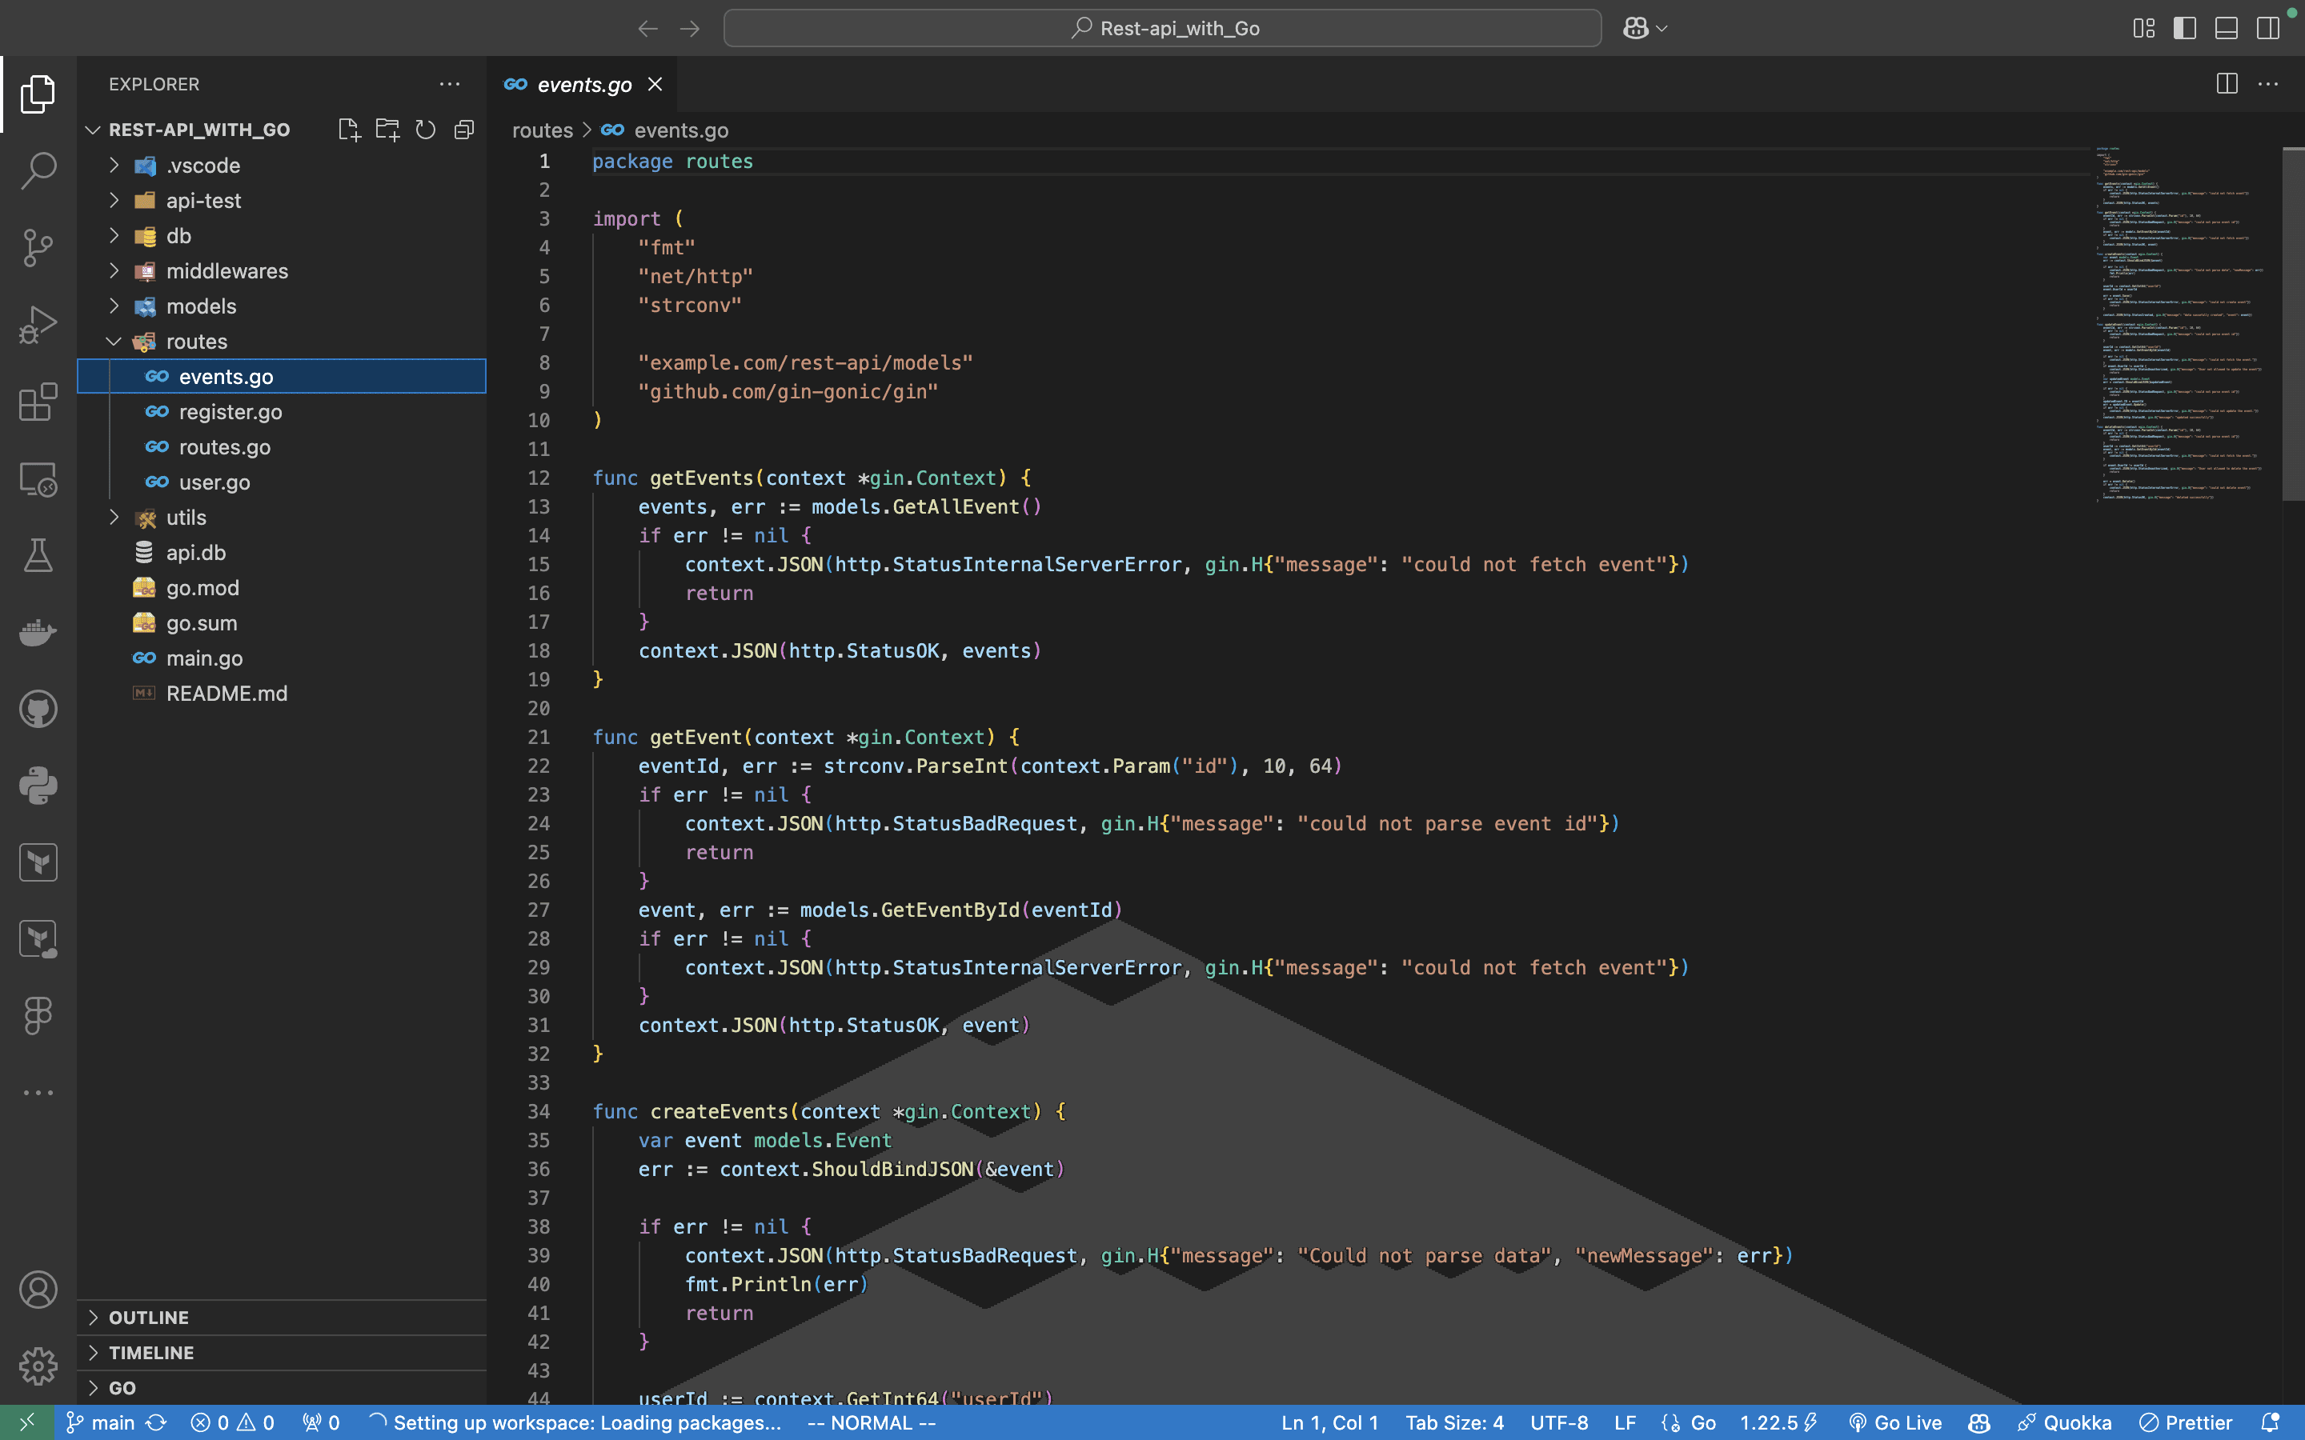Open the GitHub view in activity bar

pos(38,710)
